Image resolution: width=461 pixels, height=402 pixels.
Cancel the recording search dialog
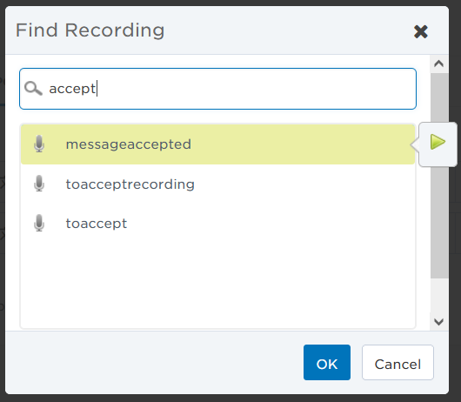click(x=398, y=362)
